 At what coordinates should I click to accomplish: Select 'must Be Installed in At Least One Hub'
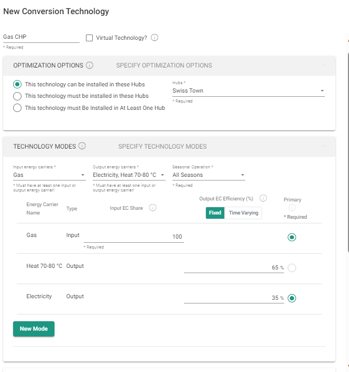pos(17,108)
